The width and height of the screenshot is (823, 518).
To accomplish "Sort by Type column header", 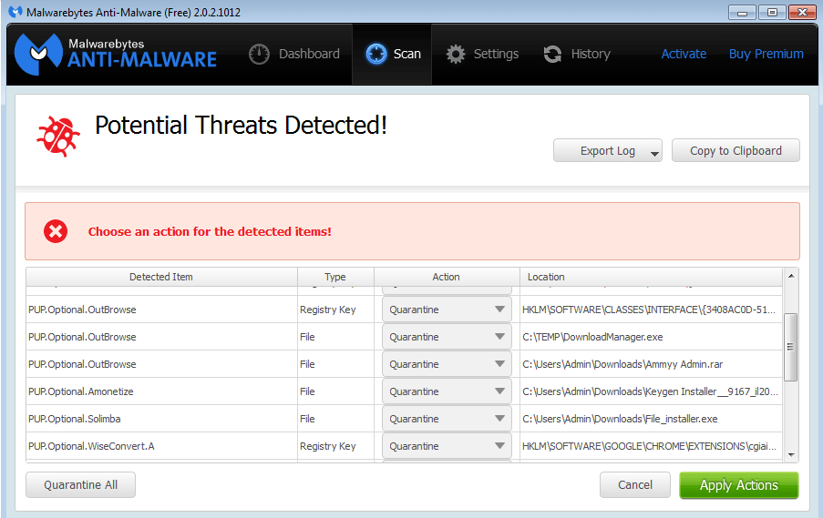I will click(x=335, y=277).
